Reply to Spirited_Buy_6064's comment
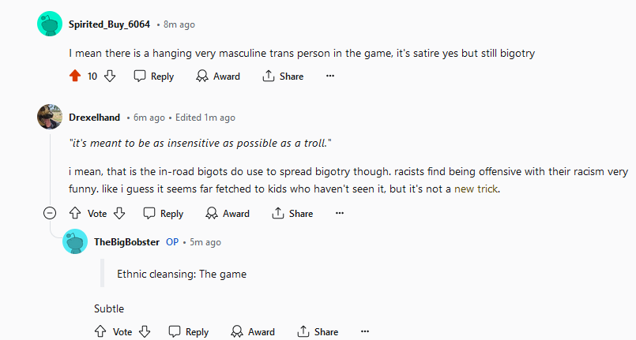636x340 pixels. pos(154,76)
